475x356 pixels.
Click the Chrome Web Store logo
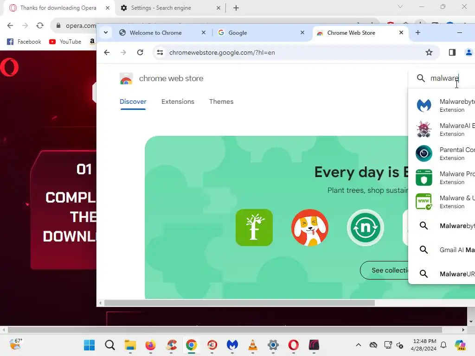pos(126,79)
